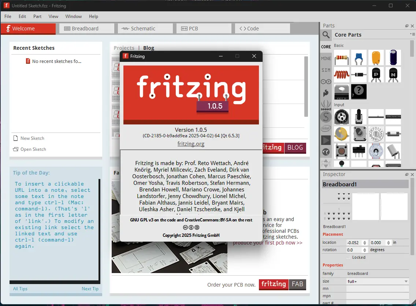
Task: Select the toggle switch part
Action: [376, 151]
